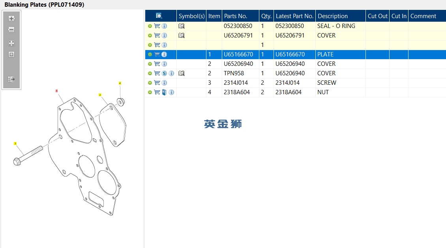Zoom in on the parts diagram
Image resolution: width=446 pixels, height=248 pixels.
11,19
